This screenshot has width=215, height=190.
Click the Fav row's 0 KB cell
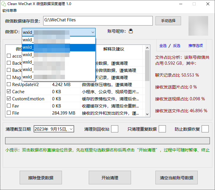[x=57, y=106]
